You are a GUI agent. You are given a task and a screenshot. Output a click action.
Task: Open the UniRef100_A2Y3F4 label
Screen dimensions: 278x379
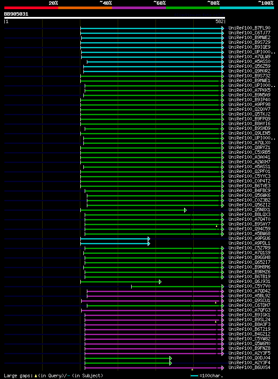coord(249,363)
